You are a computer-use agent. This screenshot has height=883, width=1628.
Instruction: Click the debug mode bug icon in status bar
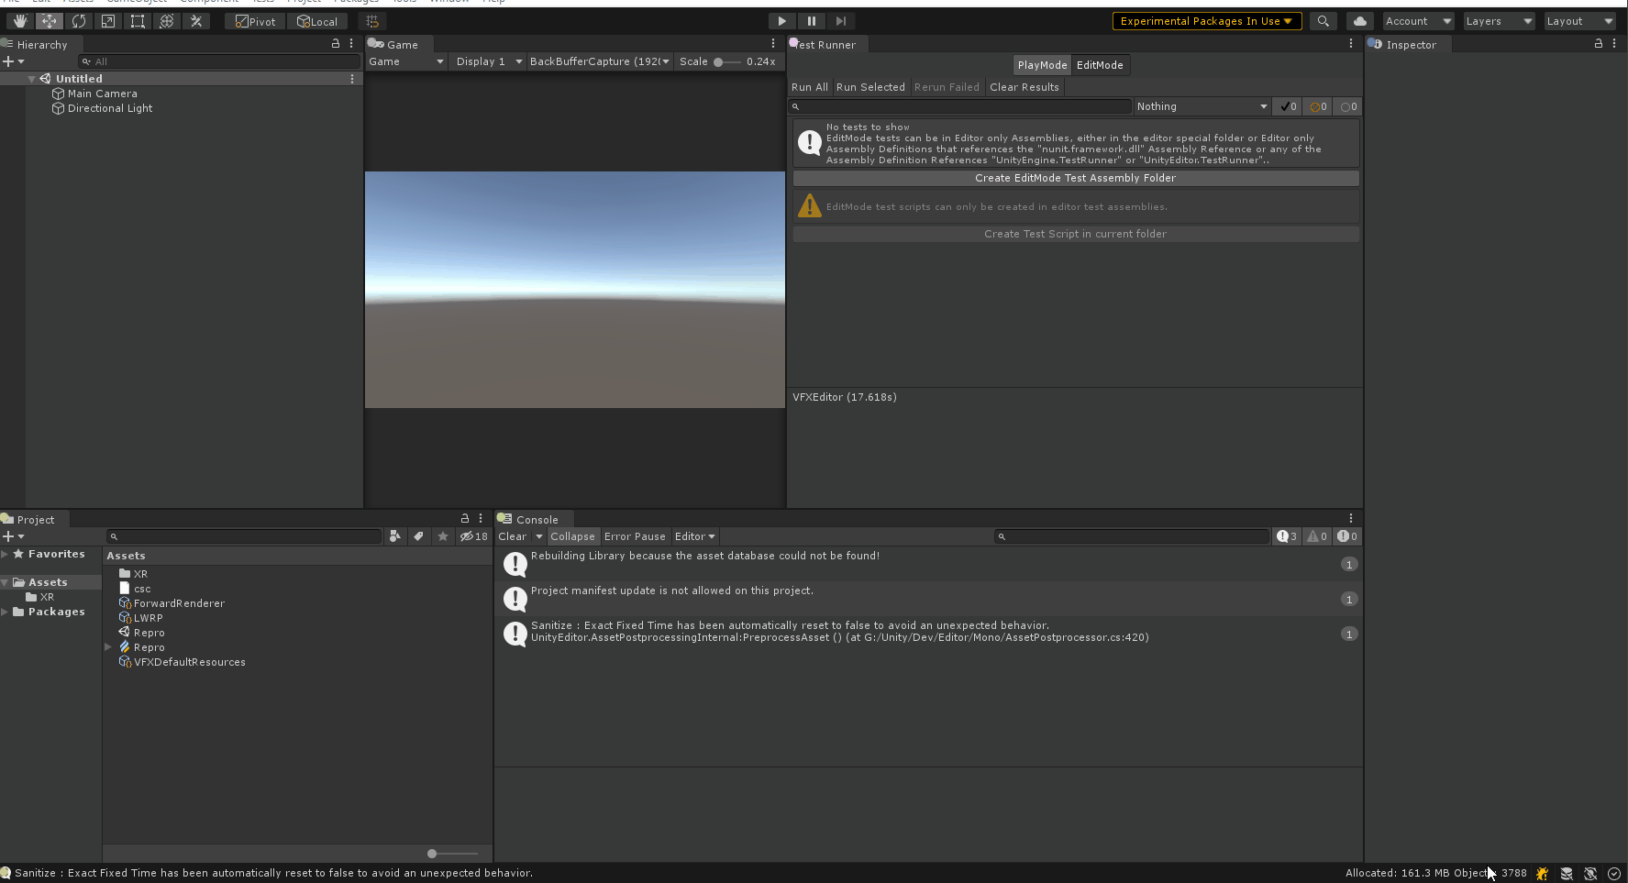click(x=1543, y=873)
